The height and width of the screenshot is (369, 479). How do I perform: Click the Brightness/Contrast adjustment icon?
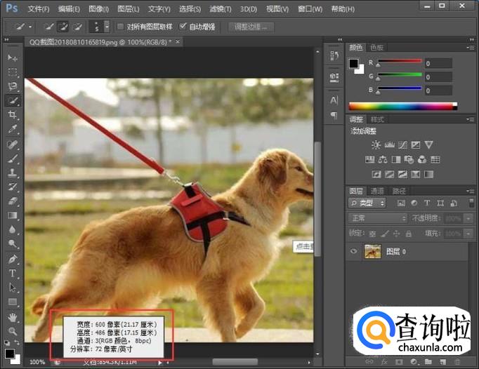[376, 145]
